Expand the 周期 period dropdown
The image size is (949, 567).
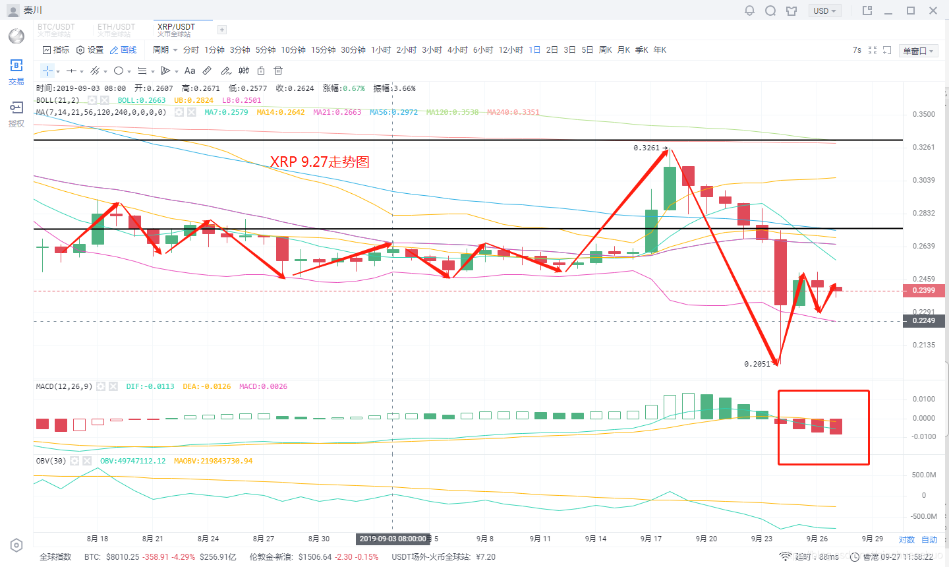coord(165,50)
